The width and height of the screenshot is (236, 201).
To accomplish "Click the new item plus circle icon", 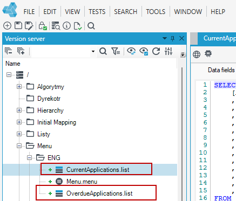I will coord(7,26).
